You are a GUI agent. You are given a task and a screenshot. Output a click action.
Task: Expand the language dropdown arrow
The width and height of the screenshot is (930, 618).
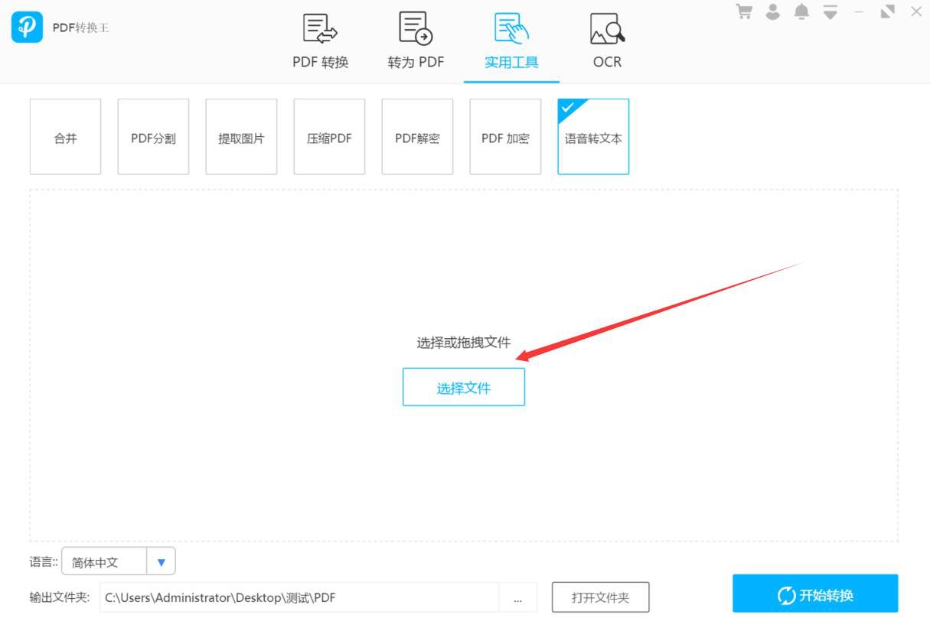(x=161, y=561)
